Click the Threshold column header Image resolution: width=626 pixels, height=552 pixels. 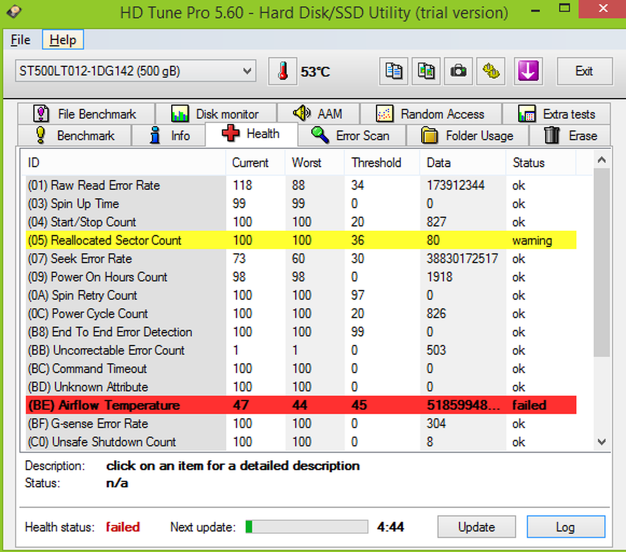(x=382, y=163)
